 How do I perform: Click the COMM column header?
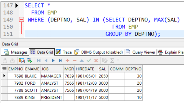coord(117,69)
